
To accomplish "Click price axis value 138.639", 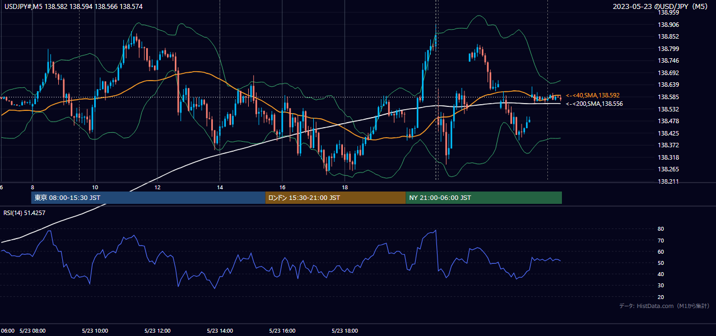I will 667,85.
